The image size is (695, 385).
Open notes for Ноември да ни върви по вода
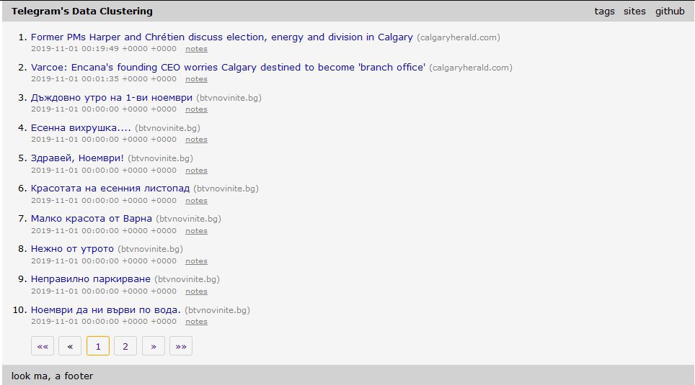(196, 321)
